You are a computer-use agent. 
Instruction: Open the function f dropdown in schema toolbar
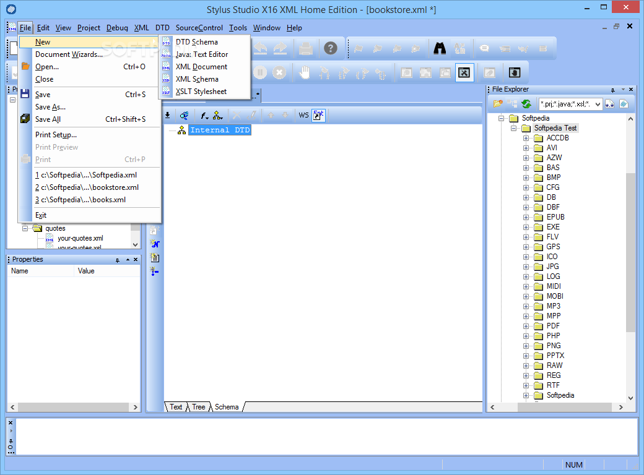tap(204, 115)
